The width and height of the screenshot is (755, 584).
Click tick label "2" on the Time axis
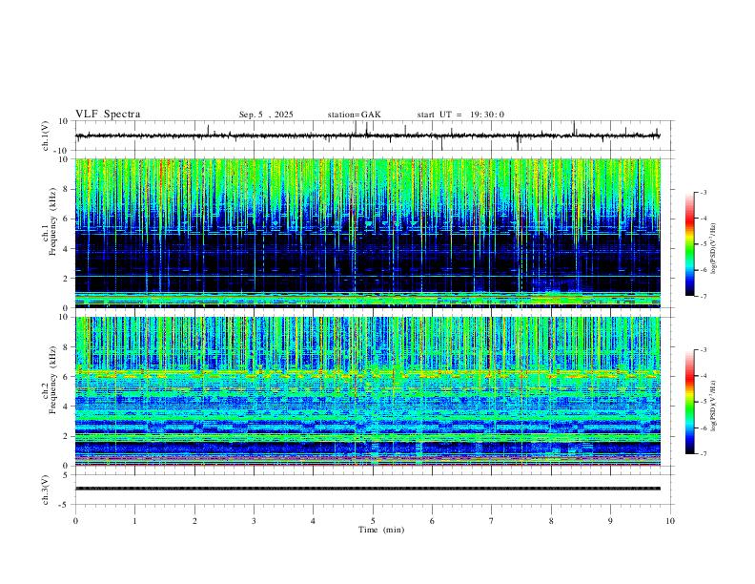[194, 521]
